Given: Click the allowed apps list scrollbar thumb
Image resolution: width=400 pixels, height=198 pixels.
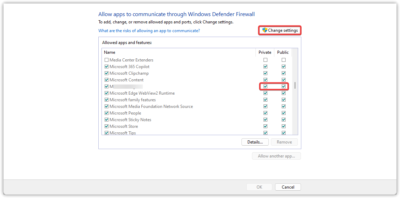Looking at the screenshot, I should (295, 86).
